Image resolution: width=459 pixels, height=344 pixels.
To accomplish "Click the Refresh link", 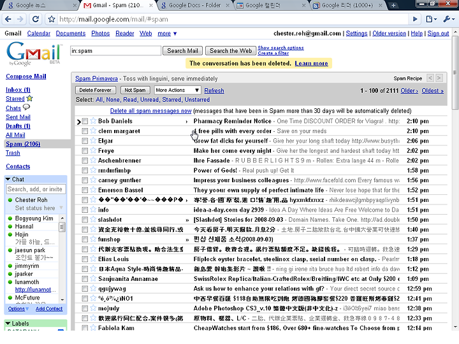I will pos(214,90).
